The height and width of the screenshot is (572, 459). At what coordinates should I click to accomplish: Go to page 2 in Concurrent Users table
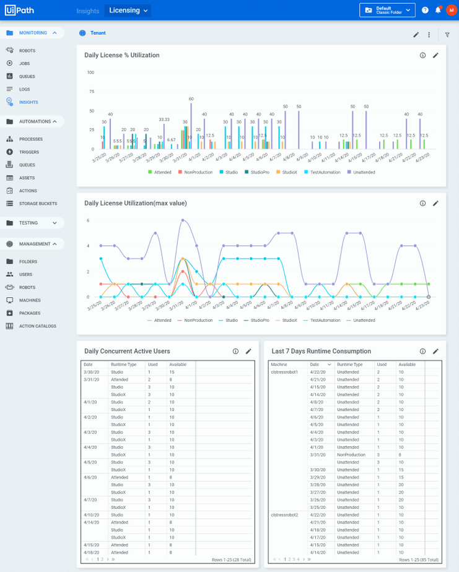click(102, 559)
